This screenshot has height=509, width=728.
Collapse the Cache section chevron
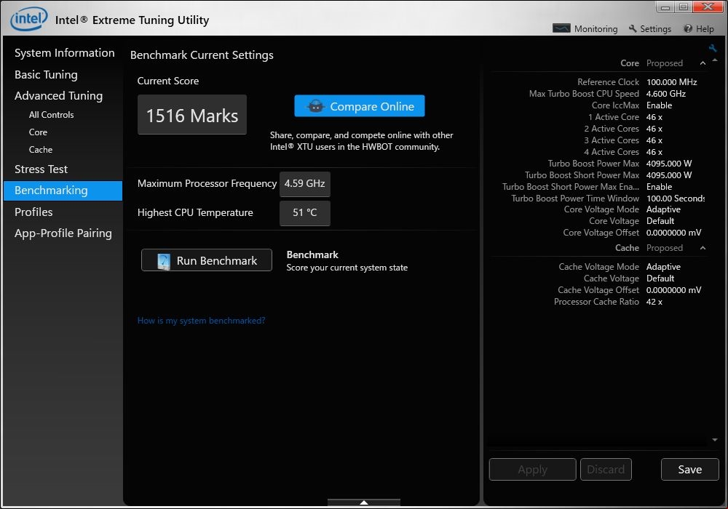point(703,248)
